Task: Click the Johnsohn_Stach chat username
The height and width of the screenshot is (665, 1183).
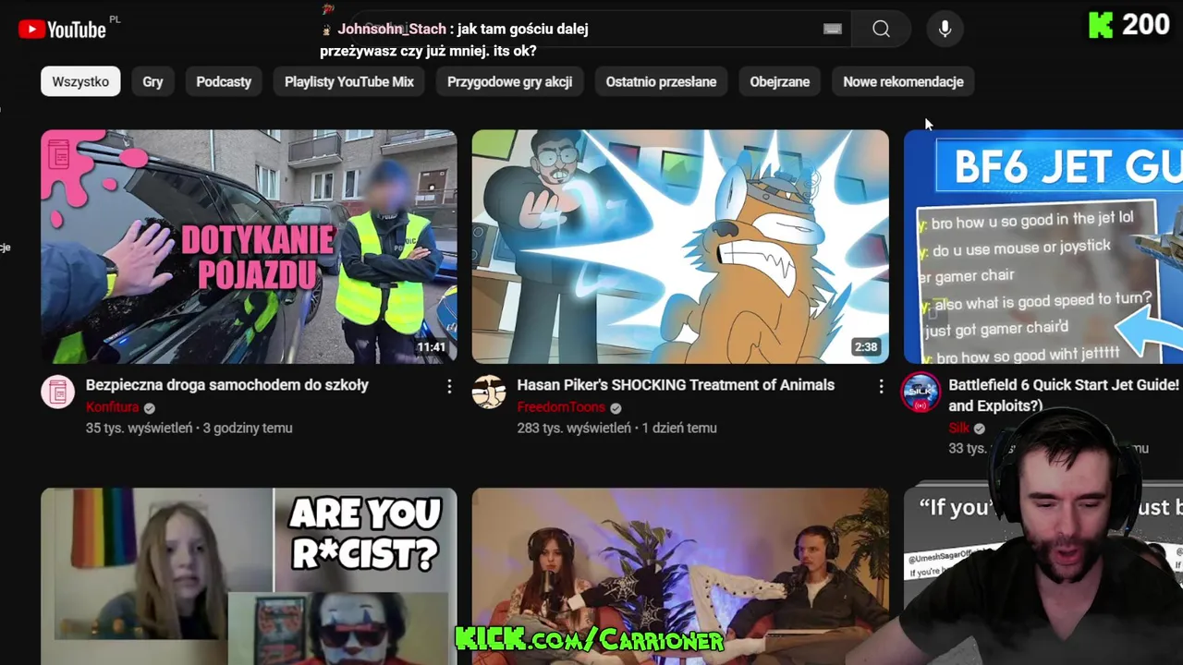Action: click(x=392, y=29)
